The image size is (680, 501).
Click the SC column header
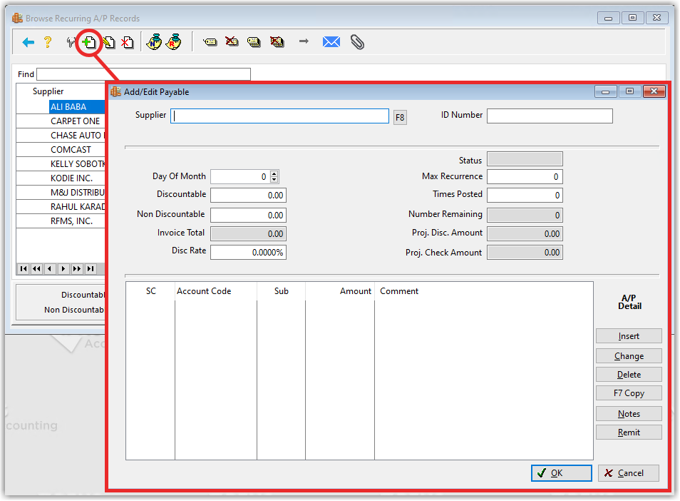[x=151, y=291]
